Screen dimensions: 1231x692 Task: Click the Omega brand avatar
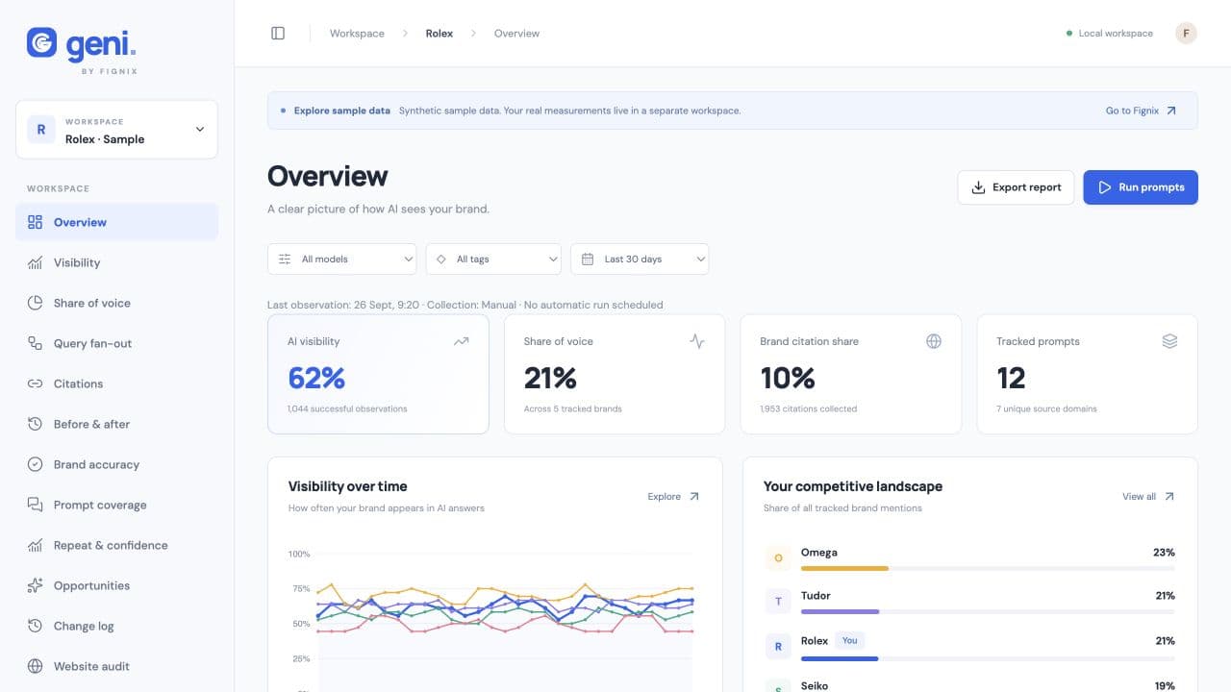(778, 557)
